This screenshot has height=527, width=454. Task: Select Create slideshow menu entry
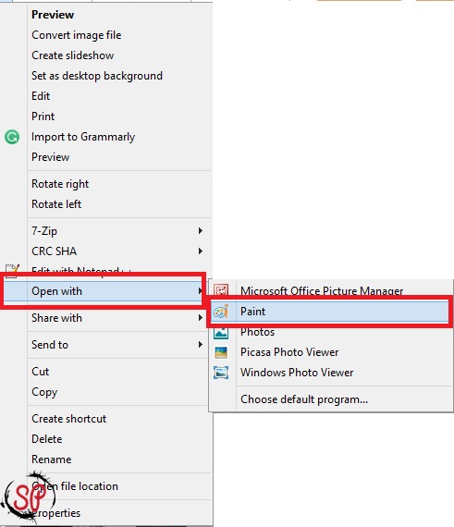(x=73, y=55)
